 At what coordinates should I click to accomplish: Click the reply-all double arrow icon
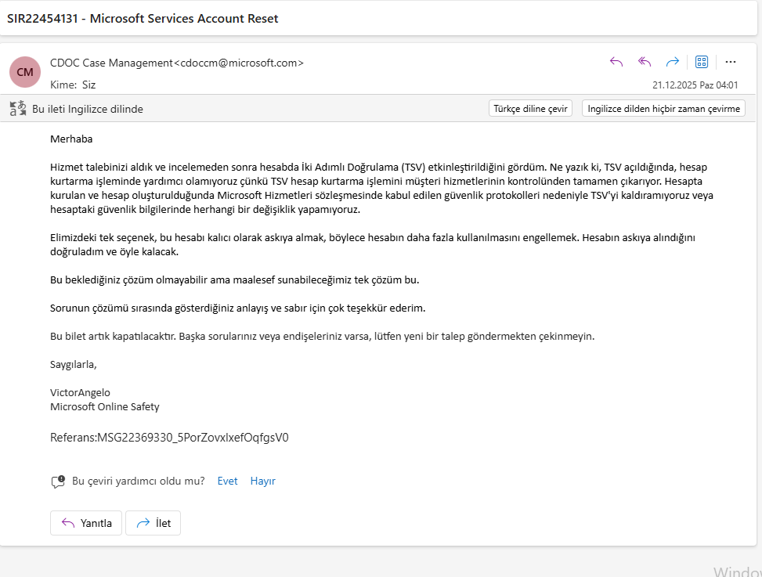coord(645,62)
